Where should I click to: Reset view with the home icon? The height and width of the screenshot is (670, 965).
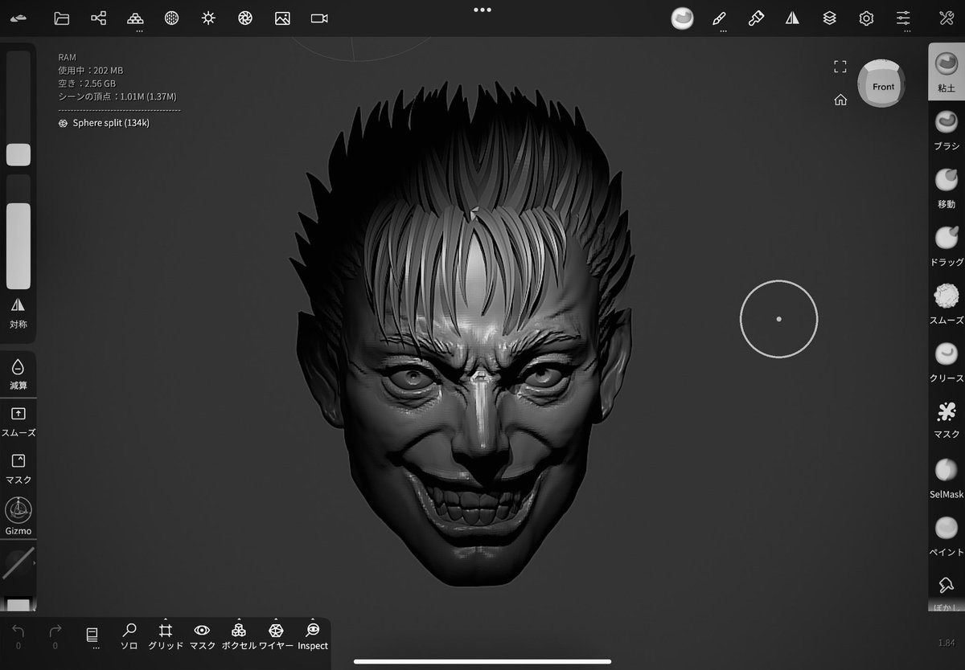pos(840,100)
